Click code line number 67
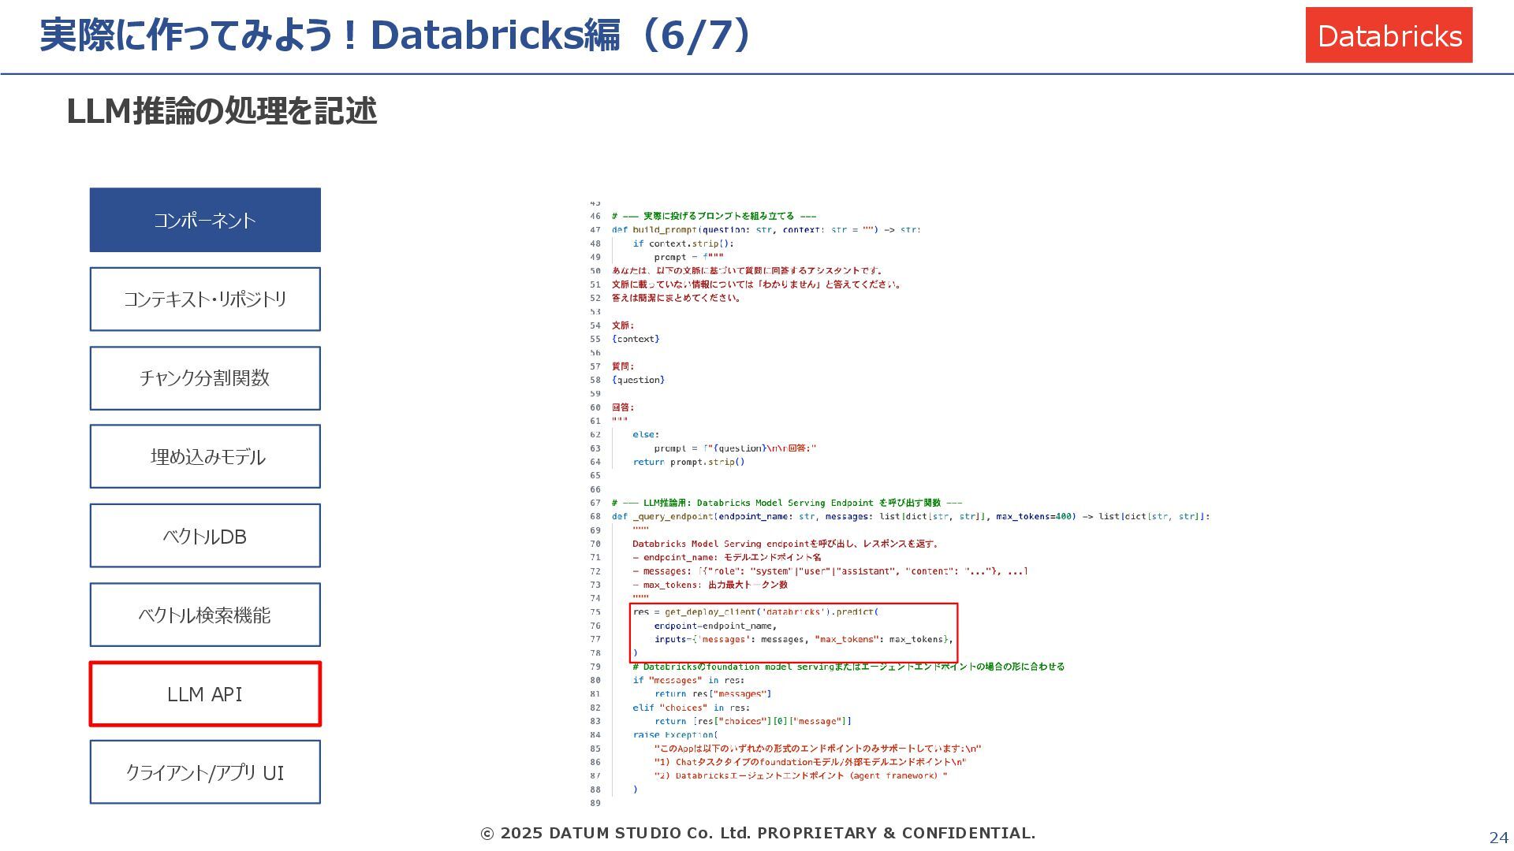1514x851 pixels. pos(595,503)
